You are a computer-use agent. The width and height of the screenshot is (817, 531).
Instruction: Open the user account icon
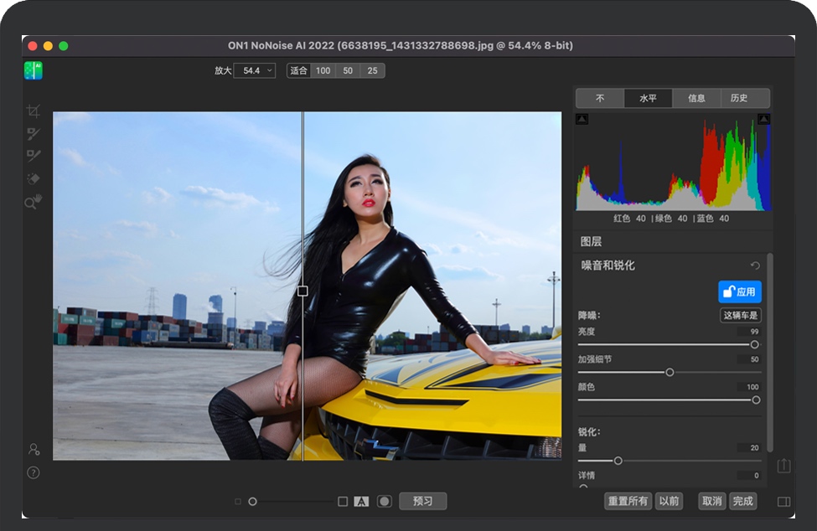34,450
